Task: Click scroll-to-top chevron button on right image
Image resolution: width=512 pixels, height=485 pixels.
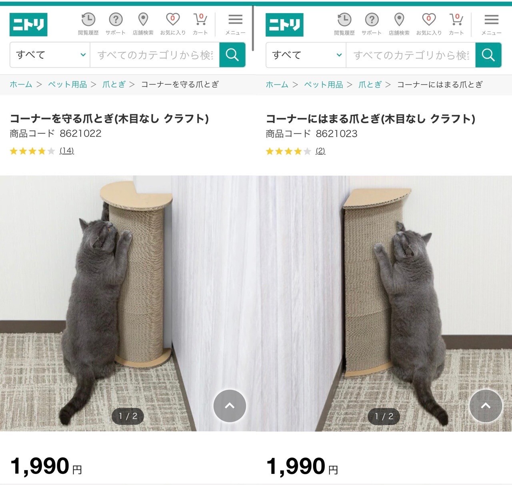Action: pyautogui.click(x=486, y=406)
